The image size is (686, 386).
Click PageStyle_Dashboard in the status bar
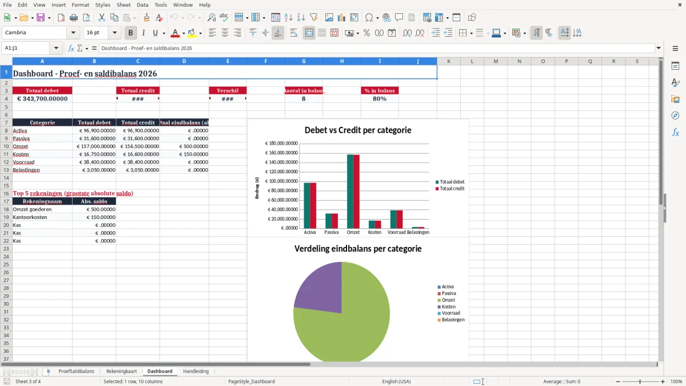251,381
